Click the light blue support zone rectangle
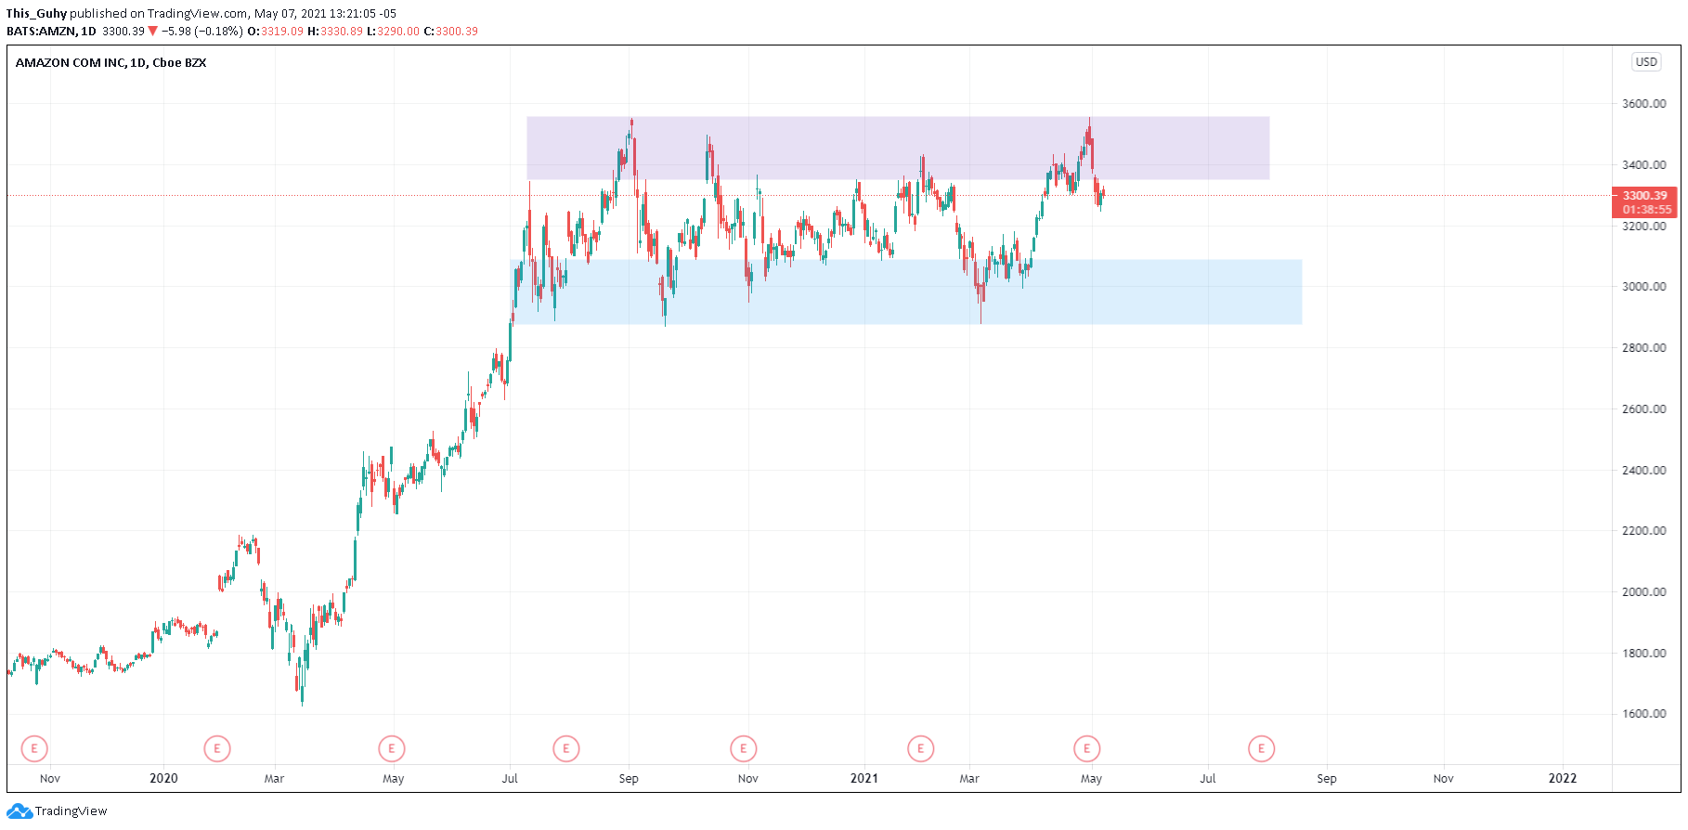This screenshot has height=830, width=1688. (906, 292)
